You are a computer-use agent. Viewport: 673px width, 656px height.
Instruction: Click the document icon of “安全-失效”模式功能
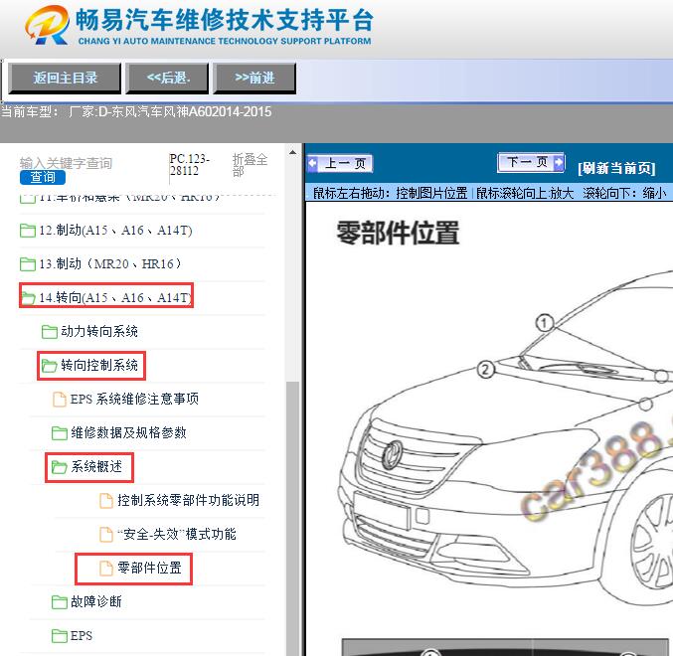point(106,535)
